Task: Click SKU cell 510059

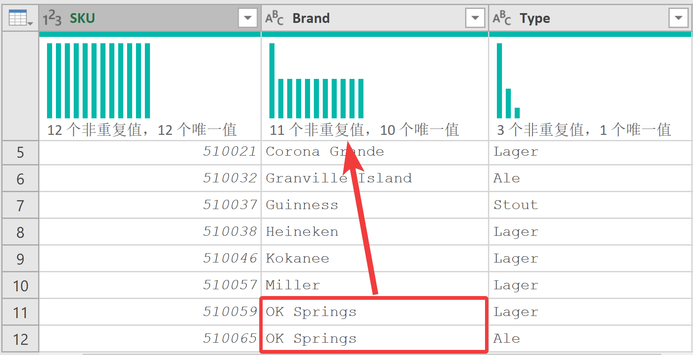Action: click(x=150, y=312)
